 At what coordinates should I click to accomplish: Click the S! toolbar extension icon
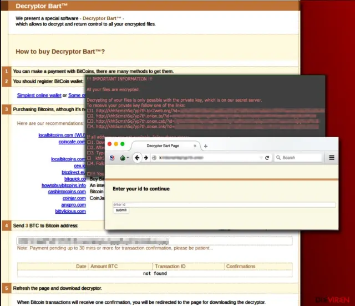click(x=112, y=158)
